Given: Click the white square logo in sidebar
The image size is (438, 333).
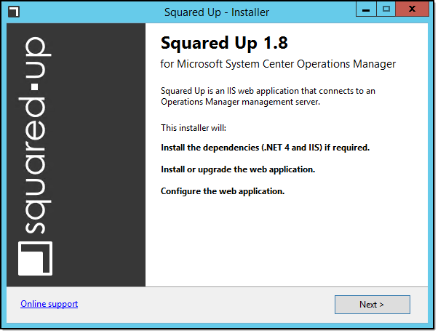Looking at the screenshot, I should point(35,258).
